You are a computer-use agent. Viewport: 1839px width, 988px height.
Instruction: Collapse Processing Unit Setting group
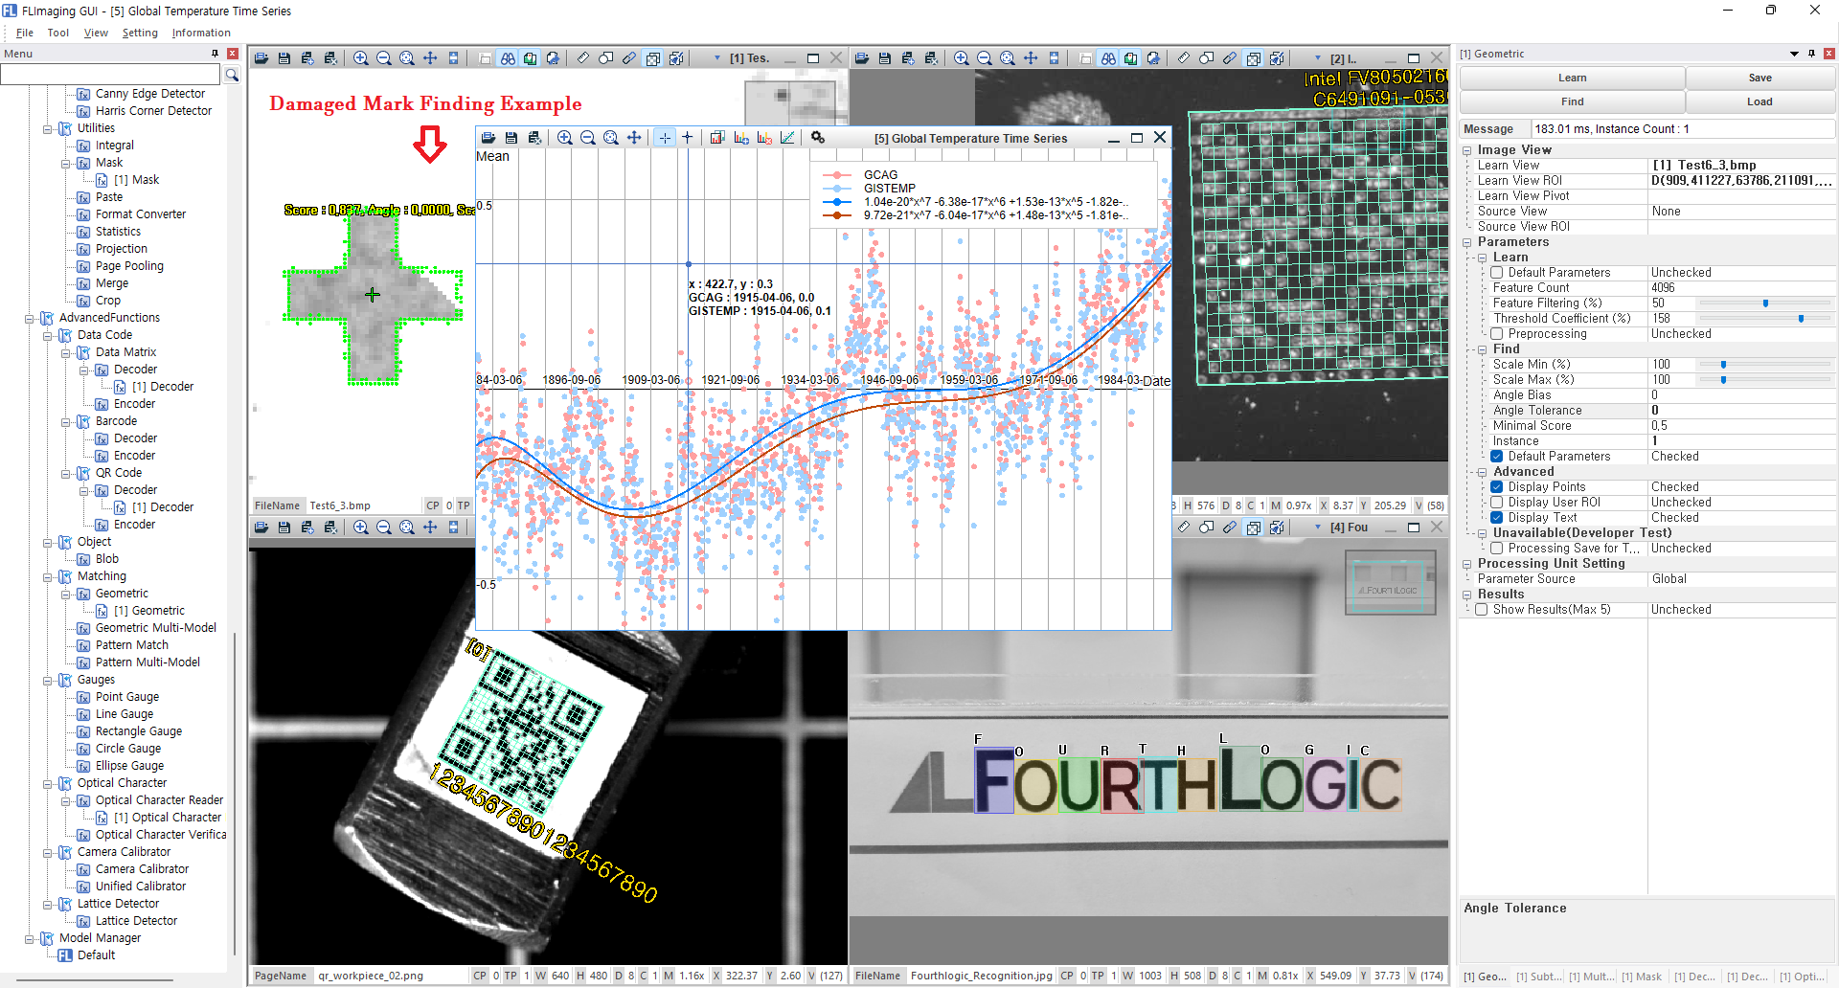point(1466,564)
